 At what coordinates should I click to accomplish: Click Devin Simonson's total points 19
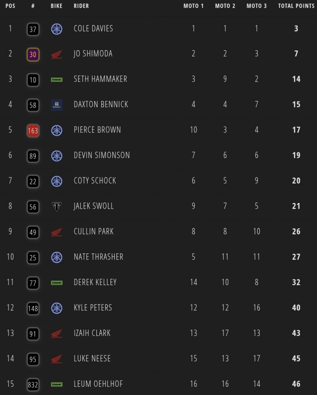[296, 155]
